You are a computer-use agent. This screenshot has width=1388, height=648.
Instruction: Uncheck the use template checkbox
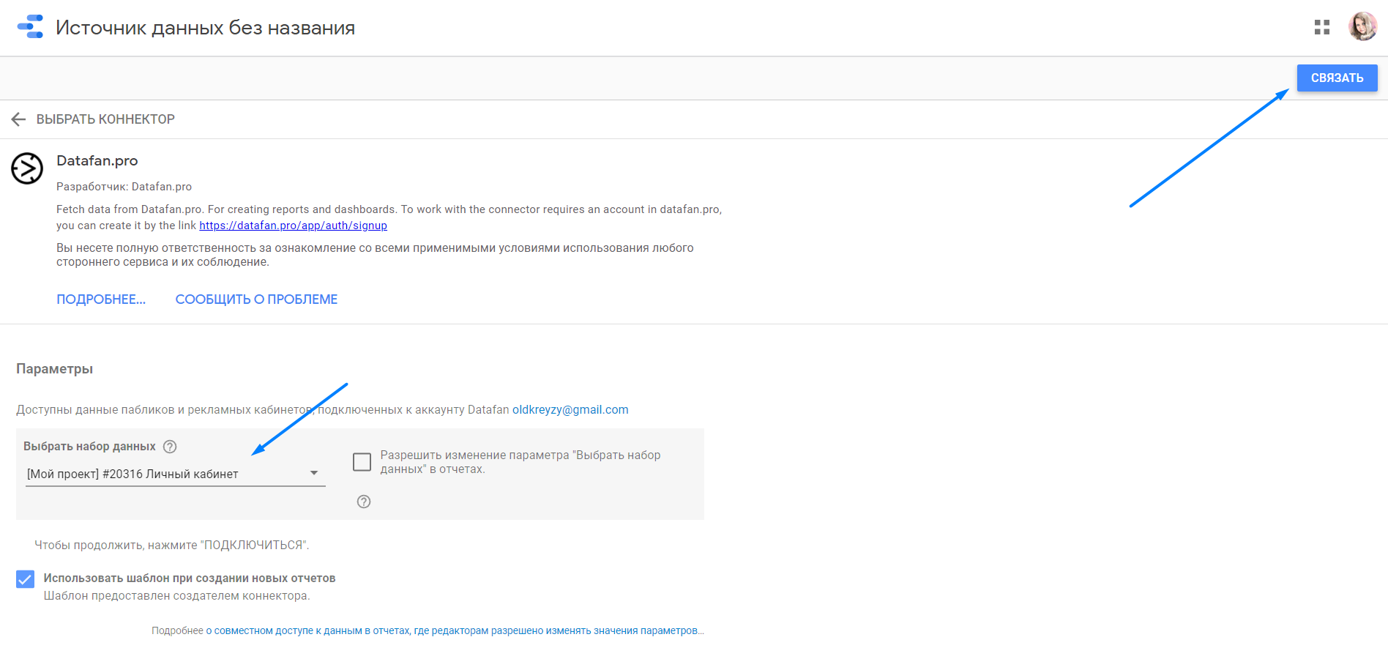[x=25, y=579]
